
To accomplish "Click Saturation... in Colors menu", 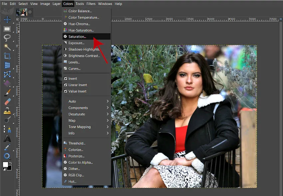I will 77,37.
